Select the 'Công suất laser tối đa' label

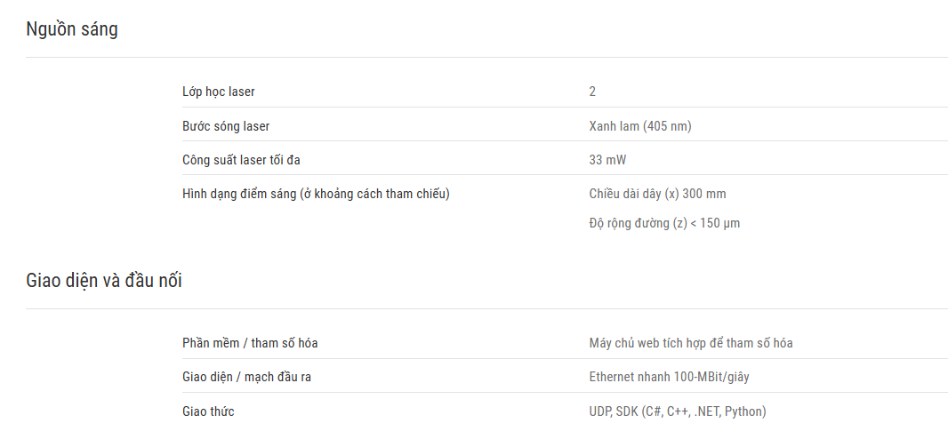[241, 160]
